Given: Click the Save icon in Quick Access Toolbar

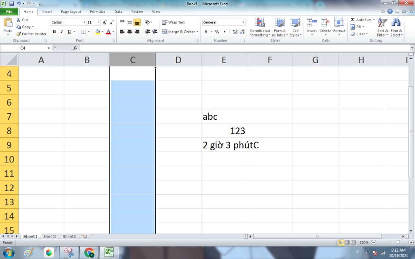Looking at the screenshot, I should [11, 4].
